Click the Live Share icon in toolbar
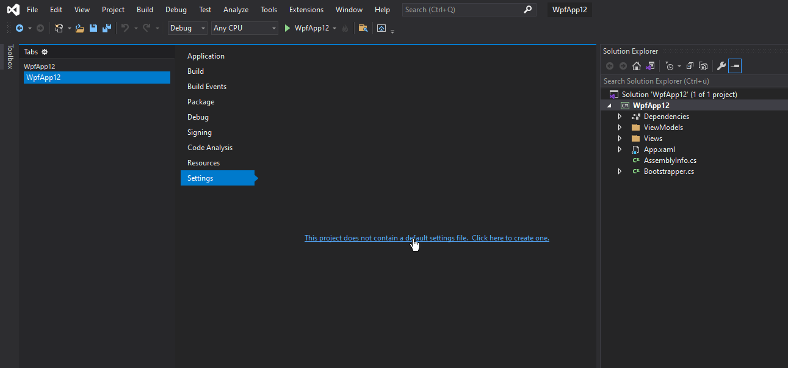788x368 pixels. coord(381,28)
